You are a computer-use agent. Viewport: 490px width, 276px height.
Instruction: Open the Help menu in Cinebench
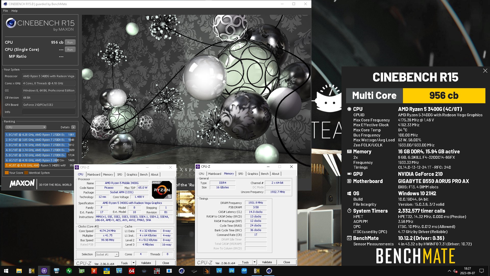(x=15, y=11)
